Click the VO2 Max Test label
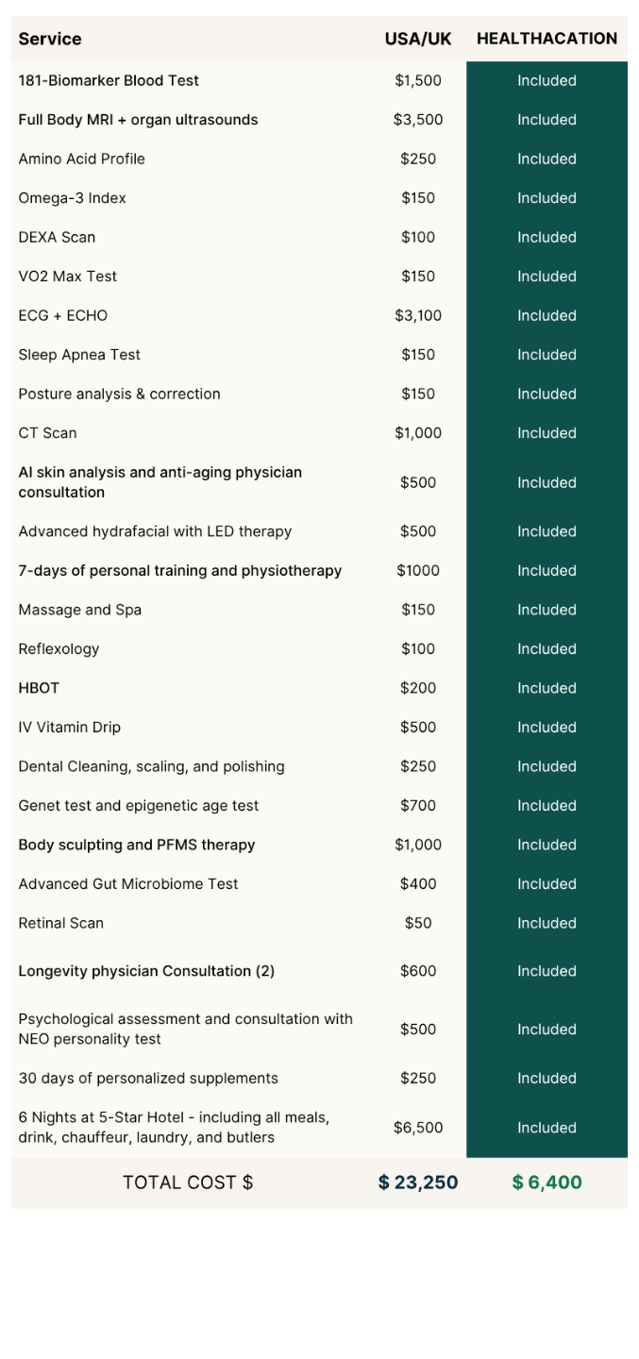639x1359 pixels. coord(68,277)
